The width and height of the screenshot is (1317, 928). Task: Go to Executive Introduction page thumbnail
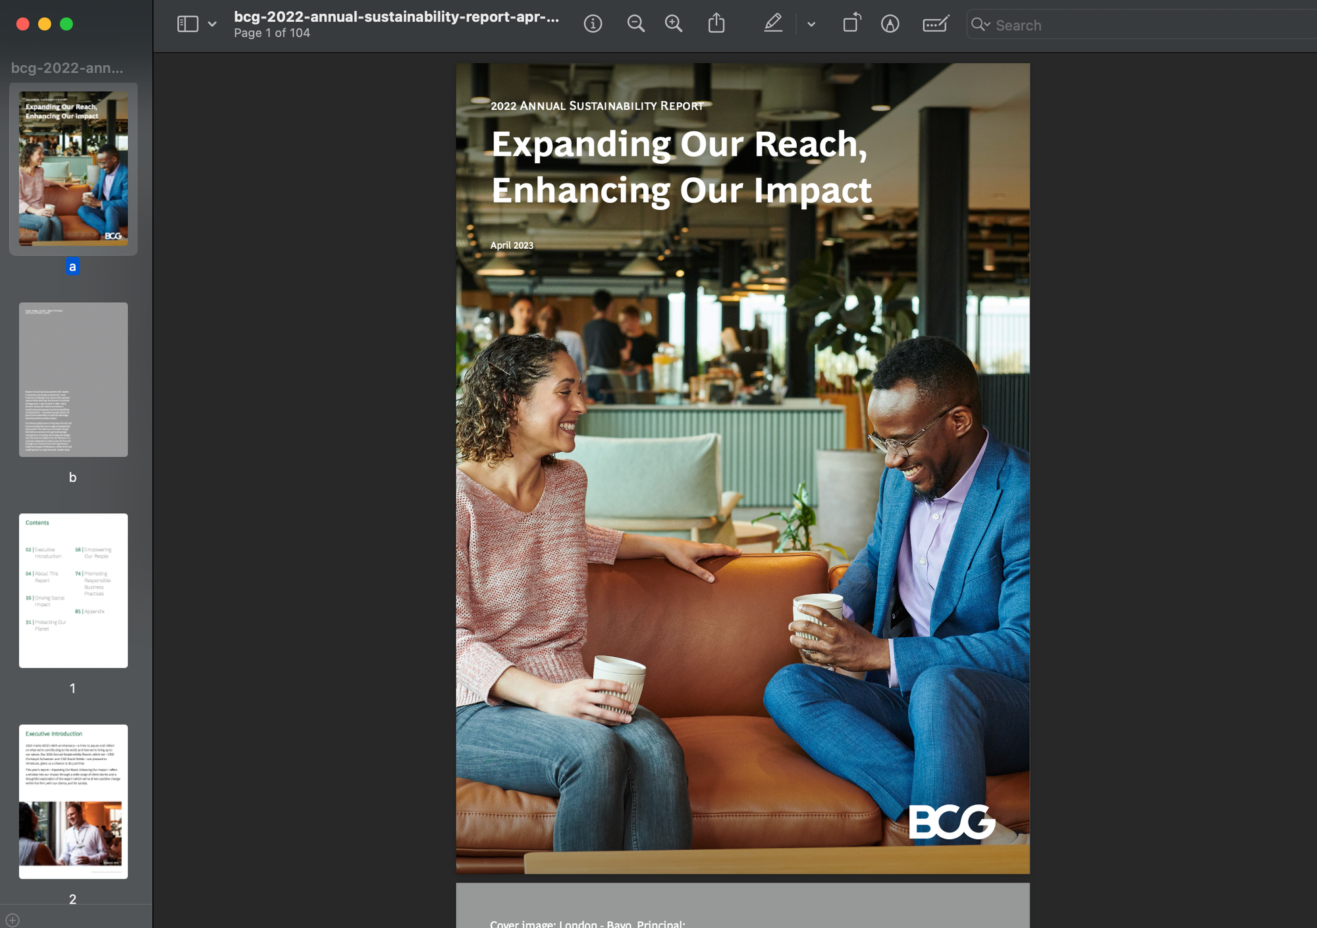click(x=73, y=801)
